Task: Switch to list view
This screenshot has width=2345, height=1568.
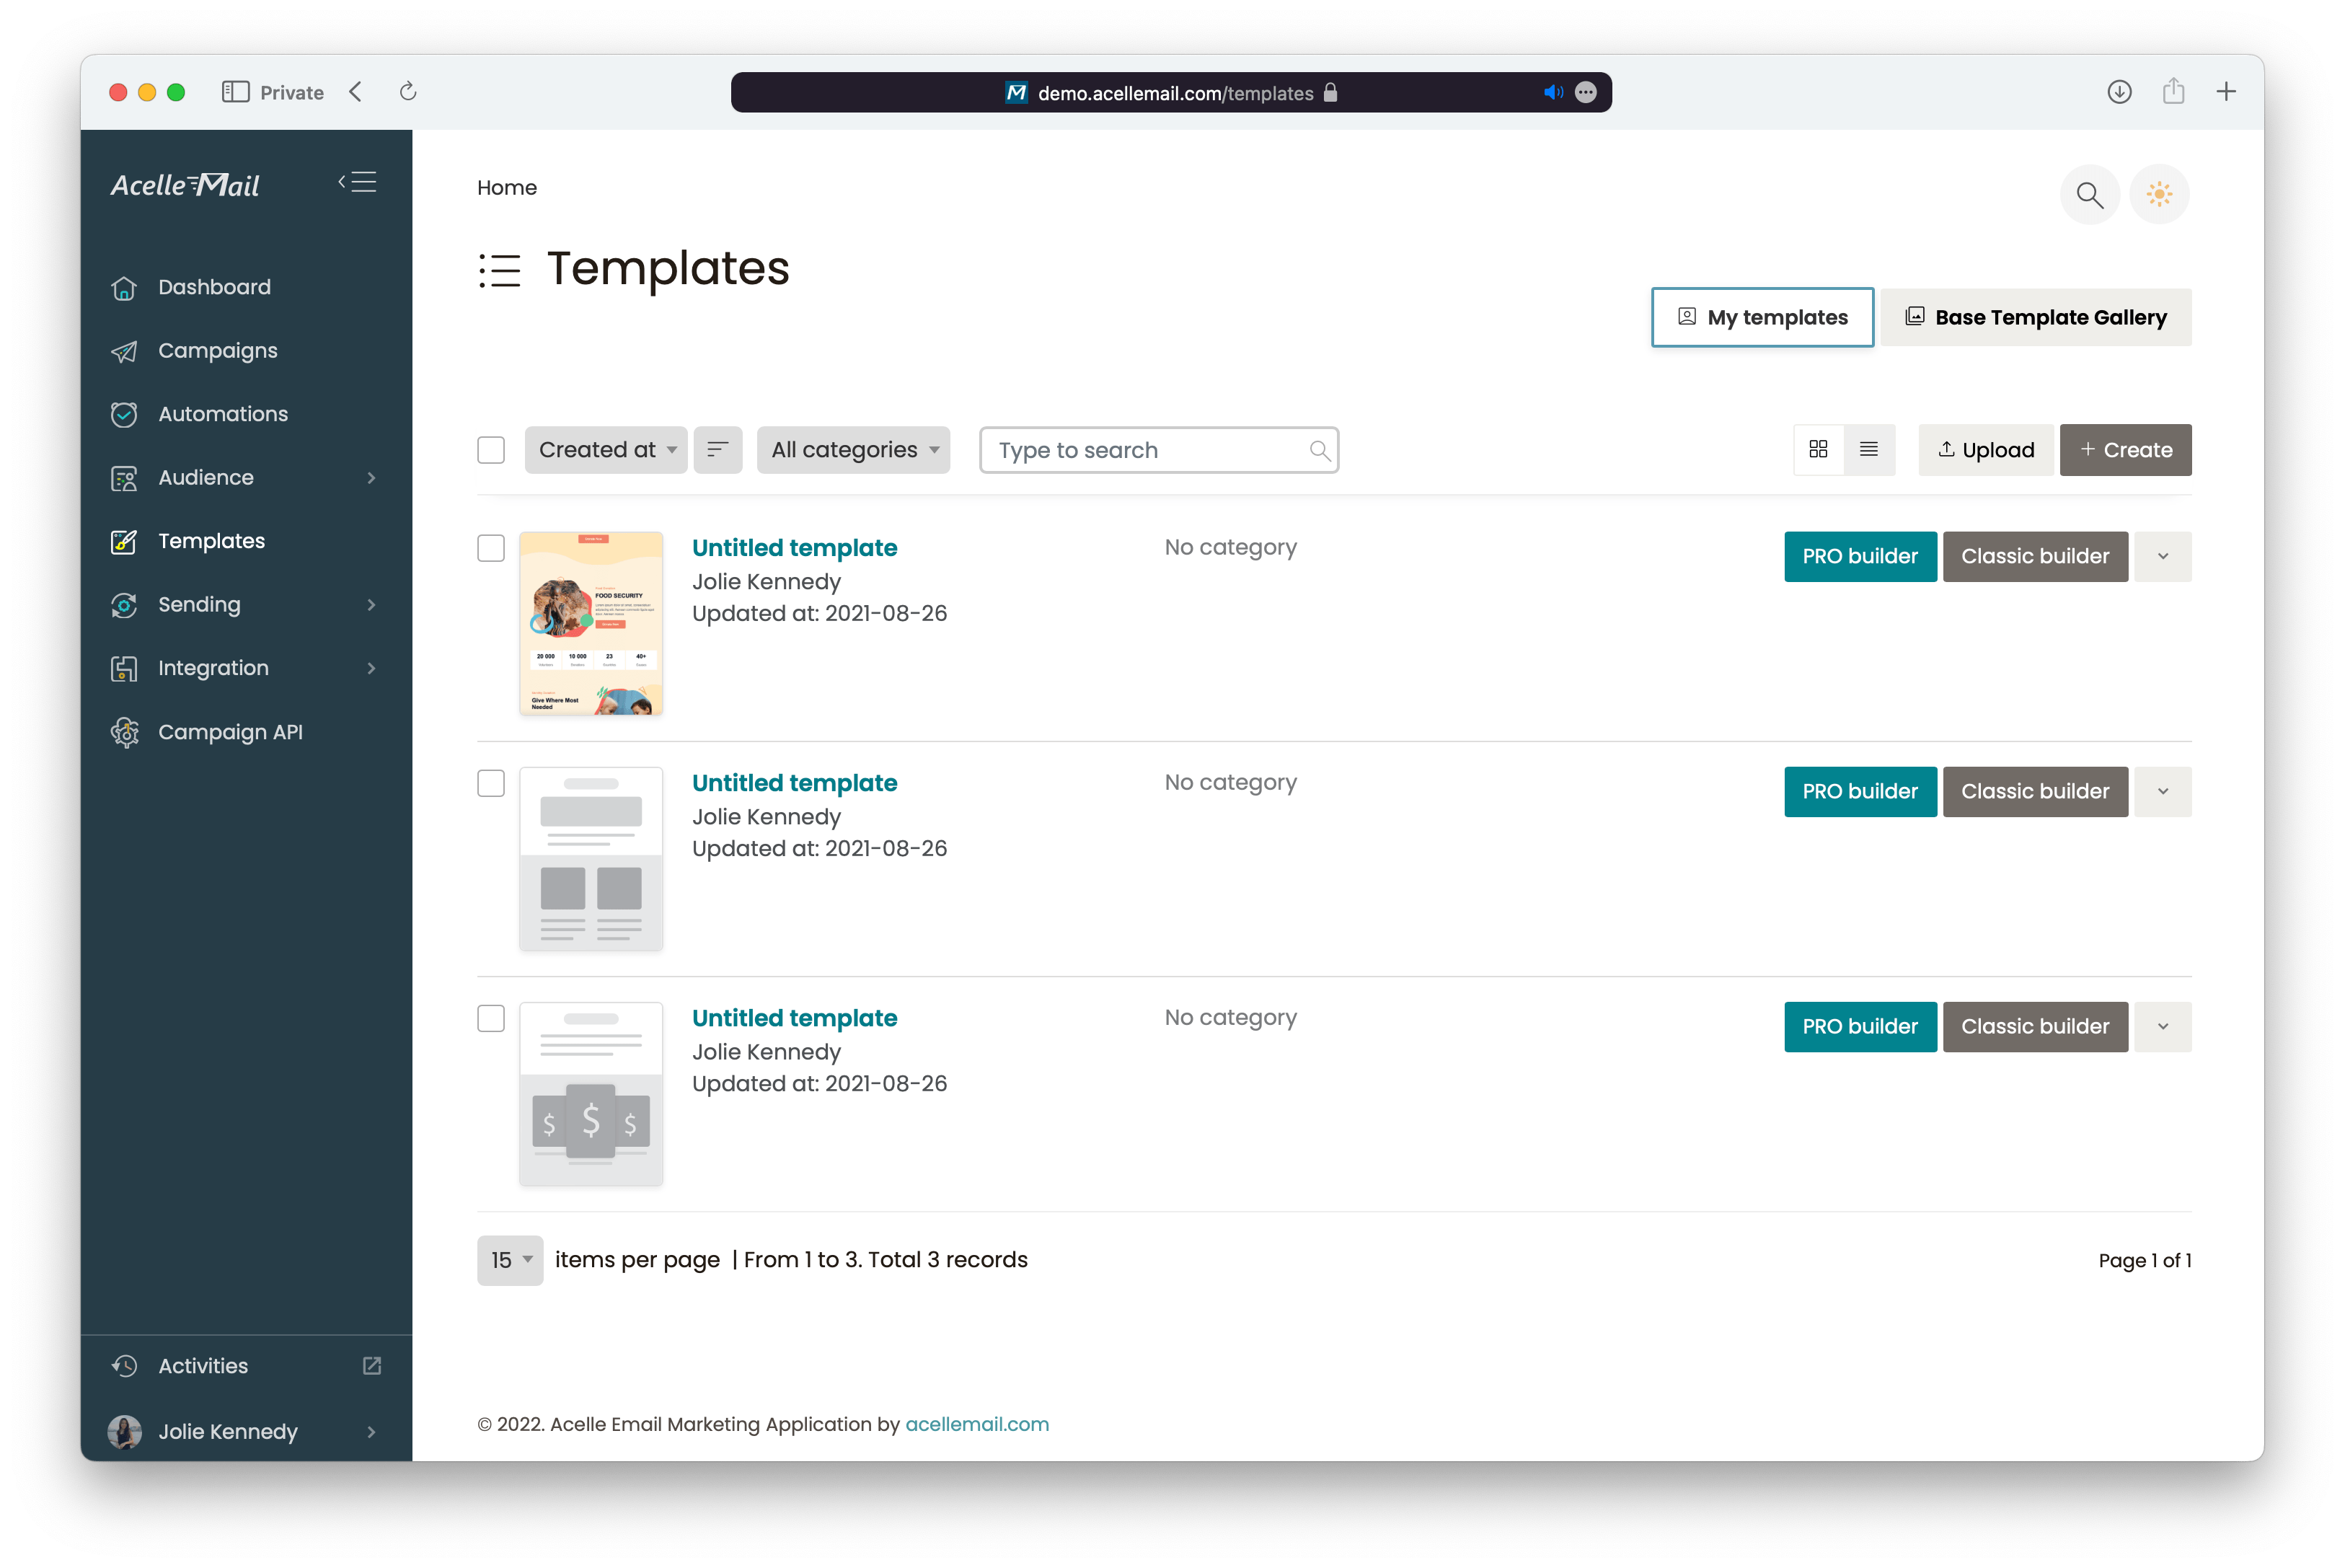Action: (x=1869, y=450)
